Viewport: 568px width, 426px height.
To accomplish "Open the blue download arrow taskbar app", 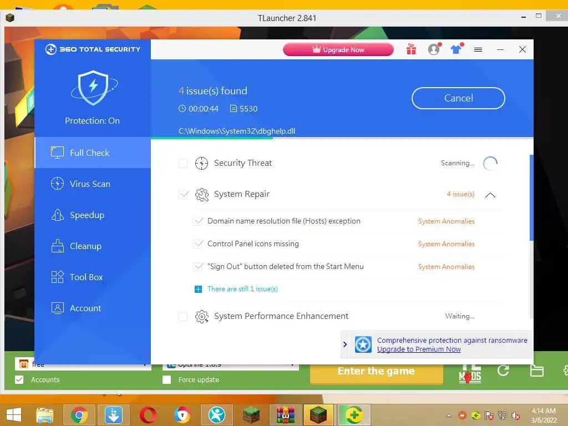I will 113,415.
